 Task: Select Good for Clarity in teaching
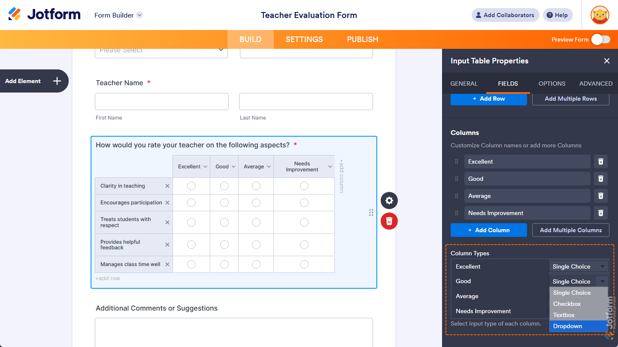224,186
